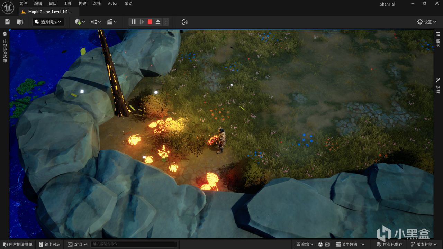This screenshot has width=443, height=249.
Task: Open the 帮助 menu
Action: [128, 3]
